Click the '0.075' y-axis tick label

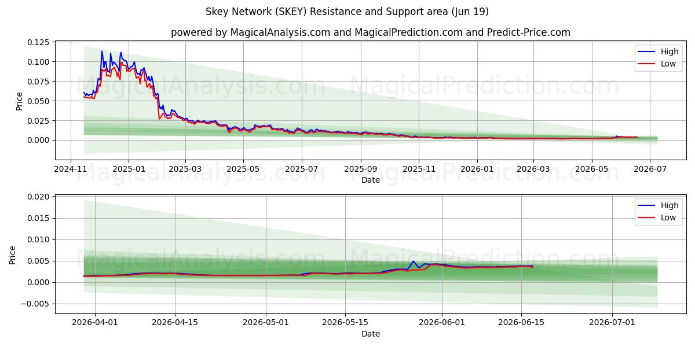[x=39, y=82]
